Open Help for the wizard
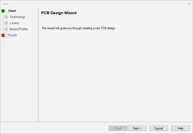The image size is (193, 134). (181, 128)
